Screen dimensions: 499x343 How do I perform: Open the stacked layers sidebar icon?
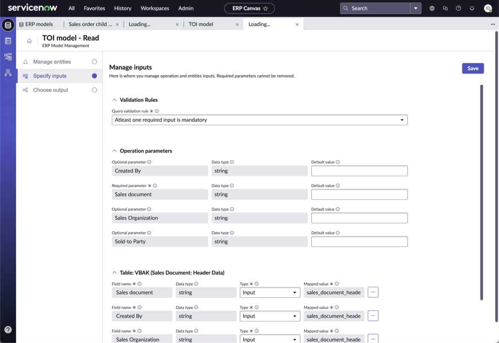click(x=8, y=57)
